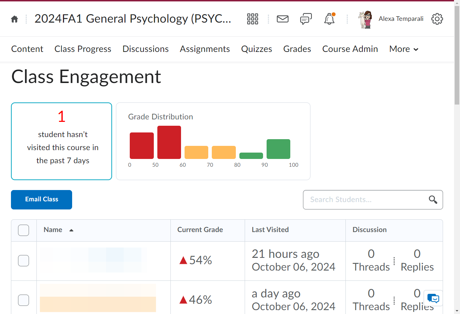Click the 0-50 red distribution bar

point(142,146)
